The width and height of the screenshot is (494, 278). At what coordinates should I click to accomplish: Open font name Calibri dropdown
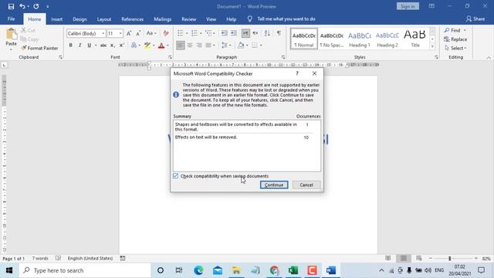click(x=103, y=33)
